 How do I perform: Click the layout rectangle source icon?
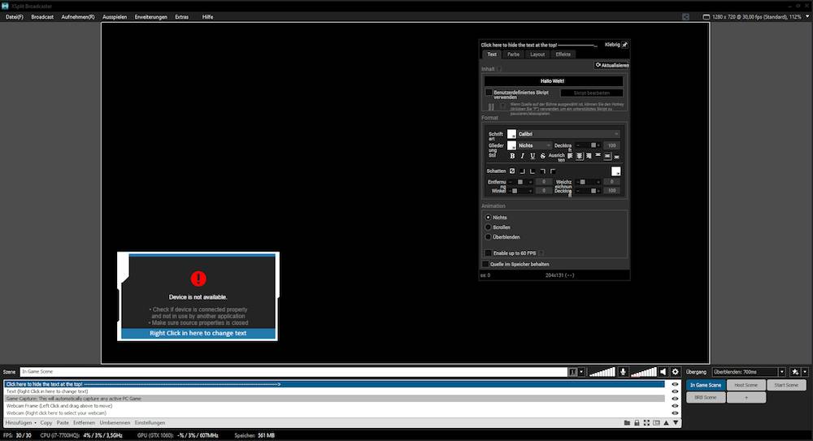[656, 423]
